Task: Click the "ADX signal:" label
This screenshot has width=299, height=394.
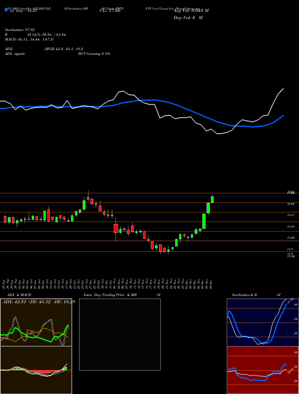Action: [15, 54]
